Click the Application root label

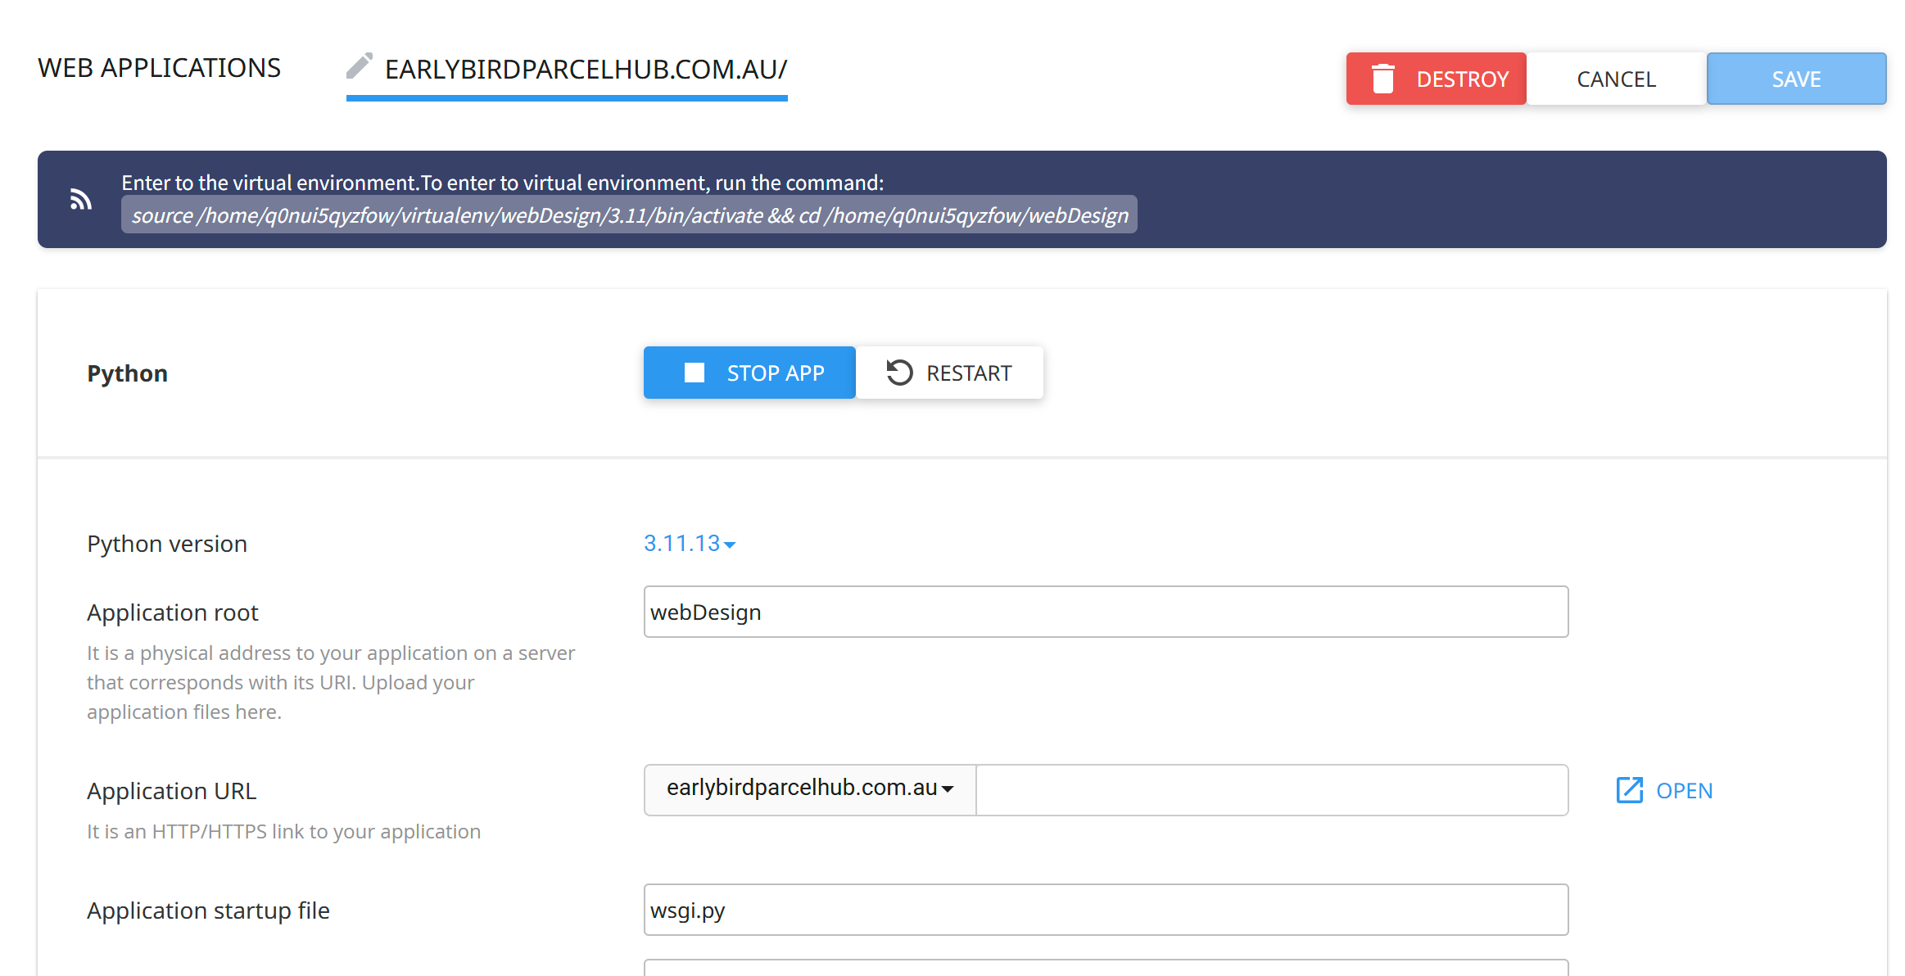click(173, 612)
